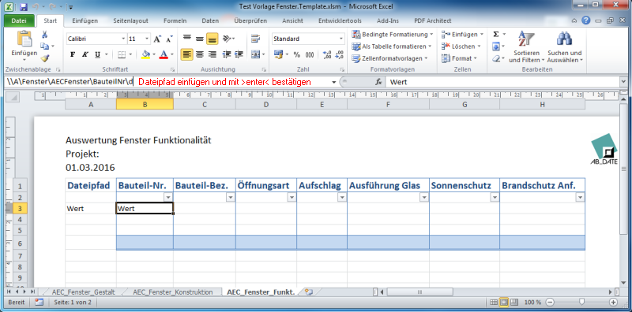Image resolution: width=632 pixels, height=312 pixels.
Task: Click the zoom in plus button
Action: coord(613,302)
